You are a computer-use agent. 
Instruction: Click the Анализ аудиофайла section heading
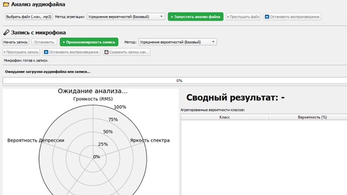coord(38,4)
